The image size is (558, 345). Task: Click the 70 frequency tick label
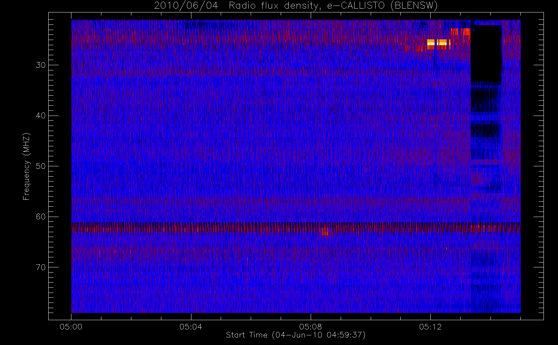41,267
